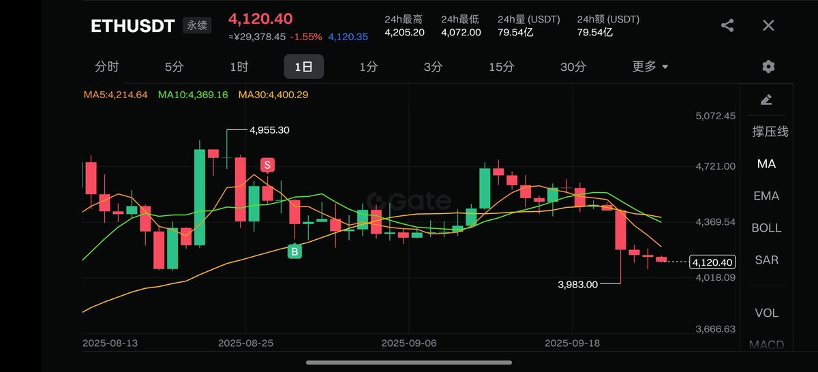The width and height of the screenshot is (818, 372).
Task: Tap the 3,983.00 low price label
Action: coord(577,285)
